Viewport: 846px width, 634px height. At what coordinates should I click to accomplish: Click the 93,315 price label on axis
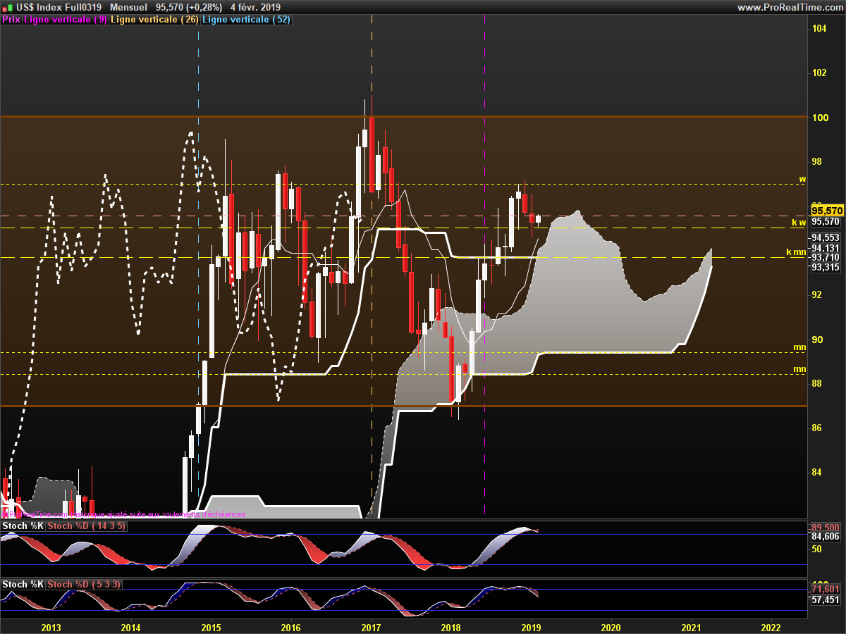click(826, 268)
